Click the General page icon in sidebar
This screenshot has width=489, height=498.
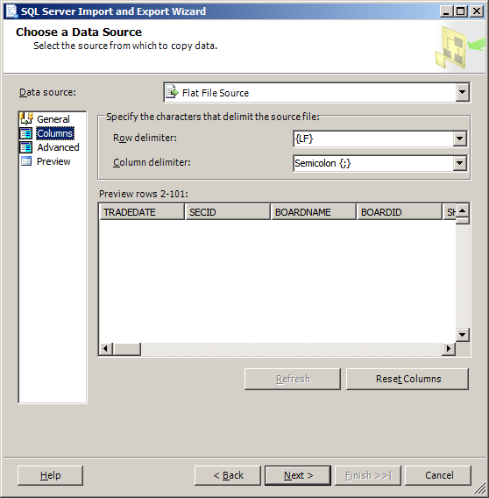point(26,118)
